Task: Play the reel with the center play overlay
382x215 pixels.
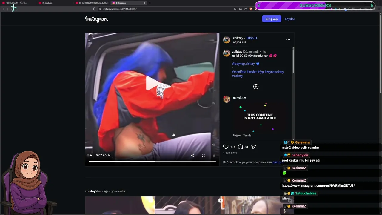Action: coord(153,83)
